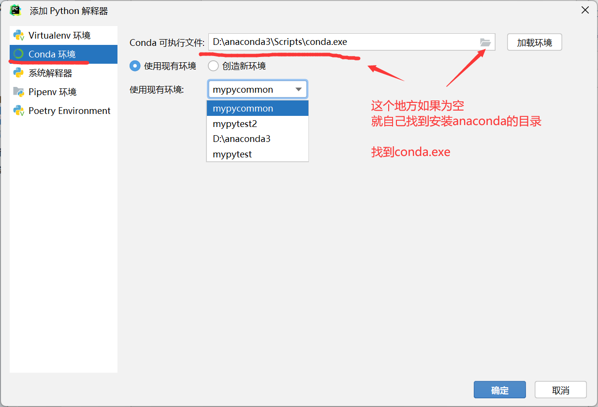Choose D:\anaconda3 in the dropdown list
The width and height of the screenshot is (598, 407).
pos(258,139)
